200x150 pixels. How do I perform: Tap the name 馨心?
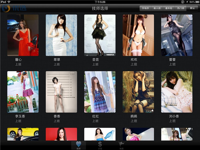[x=18, y=59]
